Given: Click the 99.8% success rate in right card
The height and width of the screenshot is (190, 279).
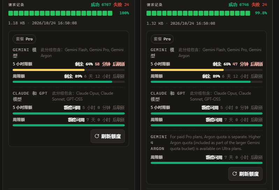Looking at the screenshot, I should coord(261,13).
